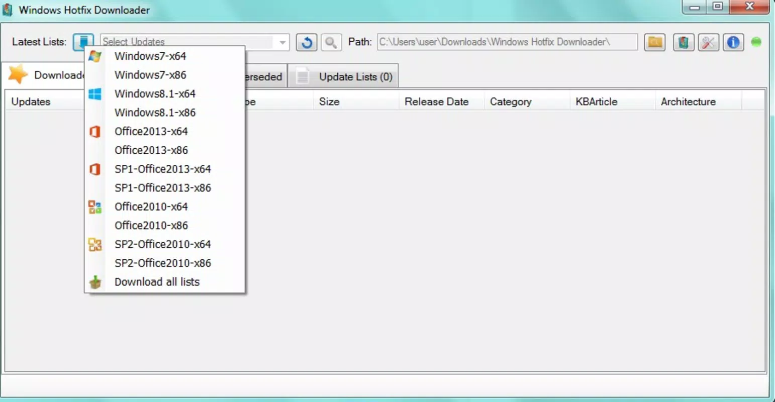Sort by the KBArticle column header
The image size is (775, 402).
[612, 102]
